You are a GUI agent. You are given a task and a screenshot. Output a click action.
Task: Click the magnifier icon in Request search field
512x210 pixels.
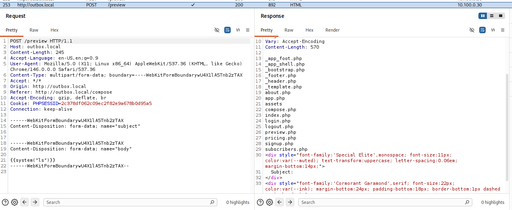tap(212, 202)
